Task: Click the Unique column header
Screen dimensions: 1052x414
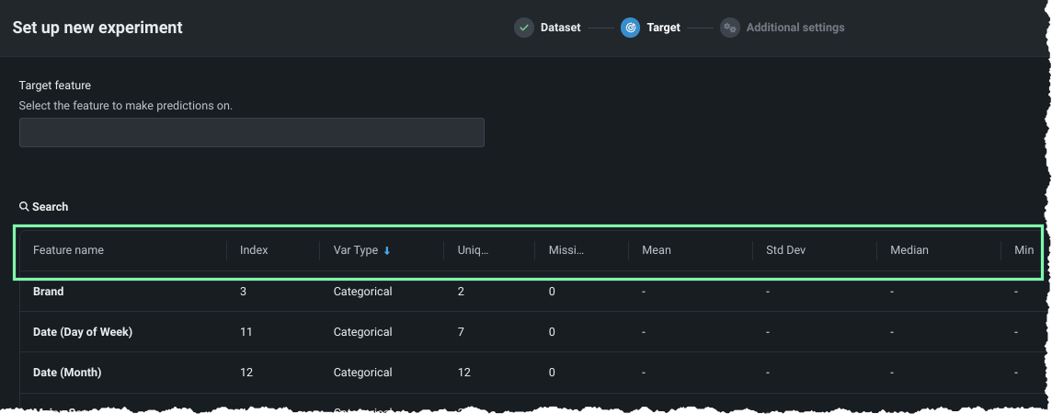Action: click(473, 250)
